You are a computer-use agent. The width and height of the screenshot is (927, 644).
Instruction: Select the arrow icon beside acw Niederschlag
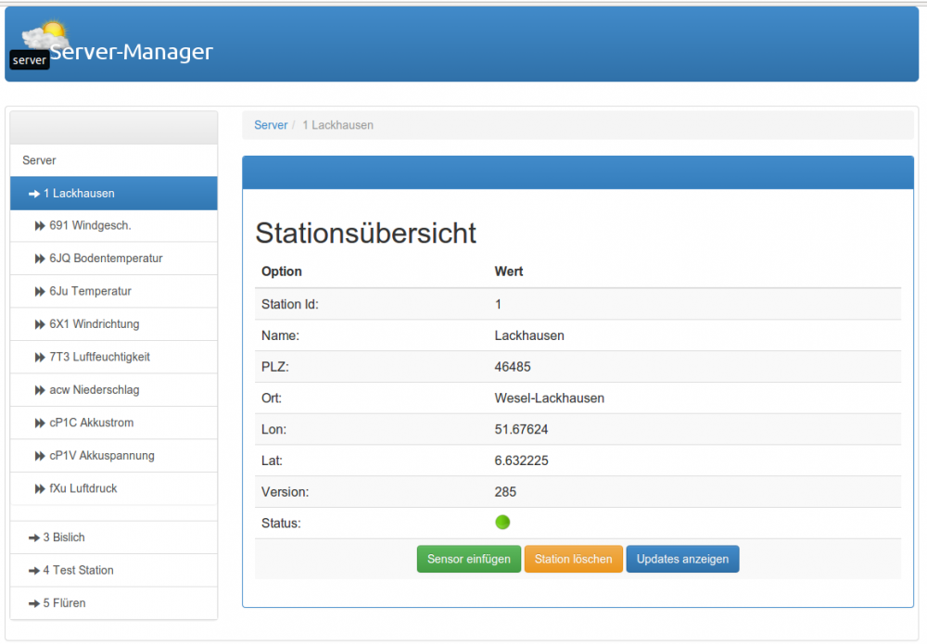pyautogui.click(x=40, y=389)
